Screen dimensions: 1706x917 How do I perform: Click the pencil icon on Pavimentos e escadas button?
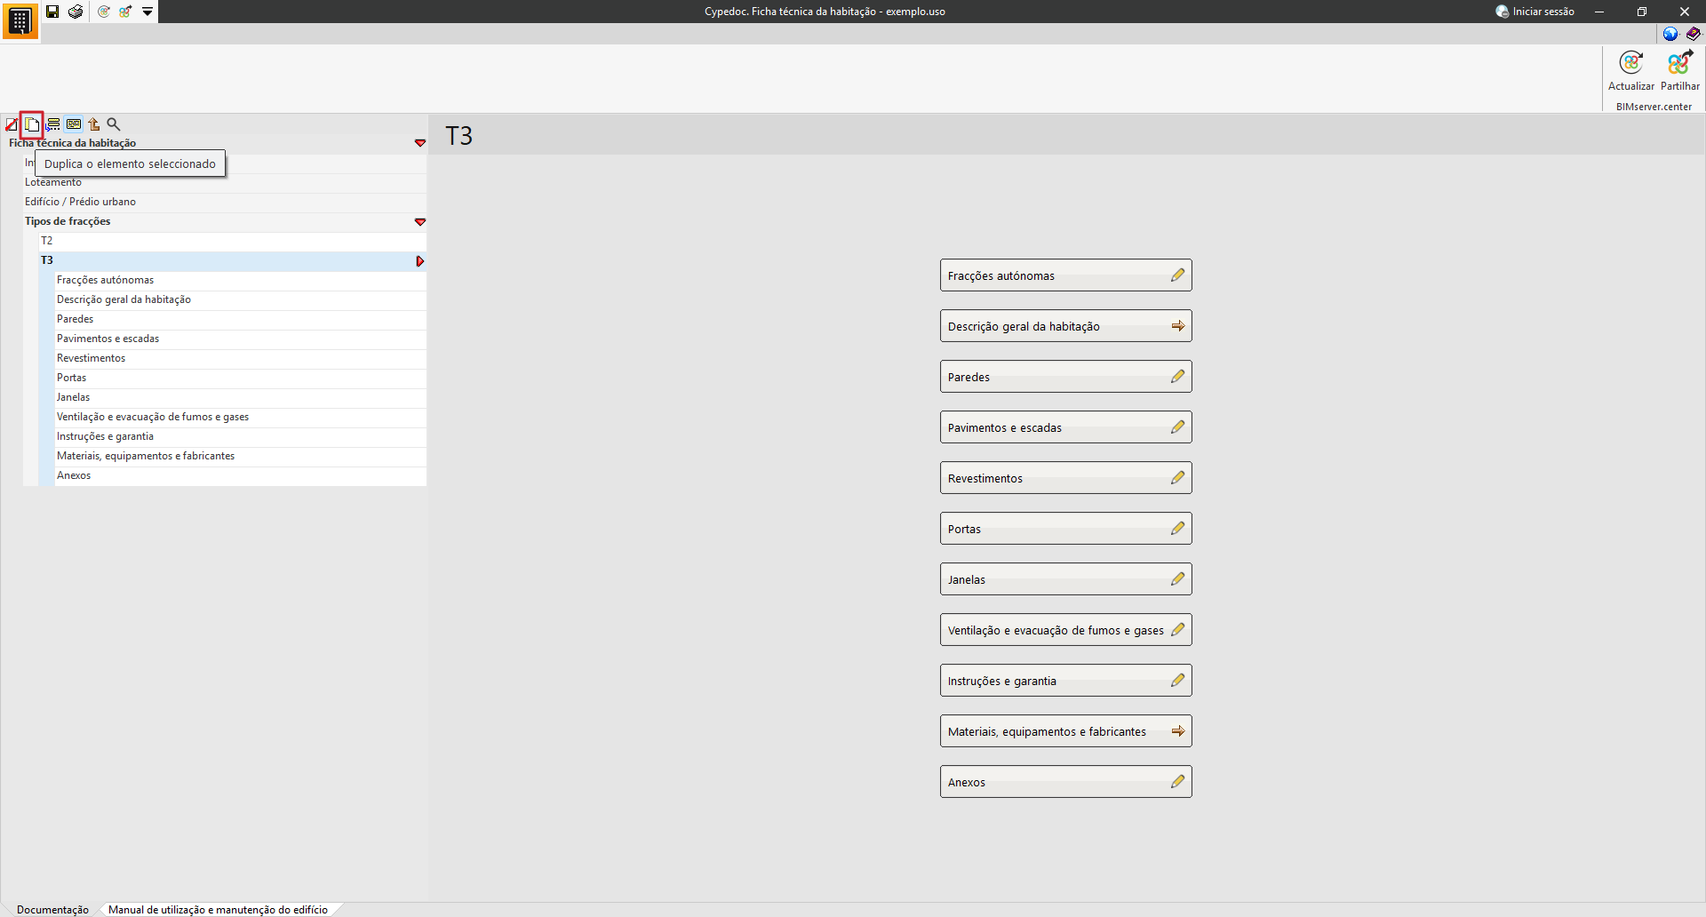pyautogui.click(x=1177, y=427)
